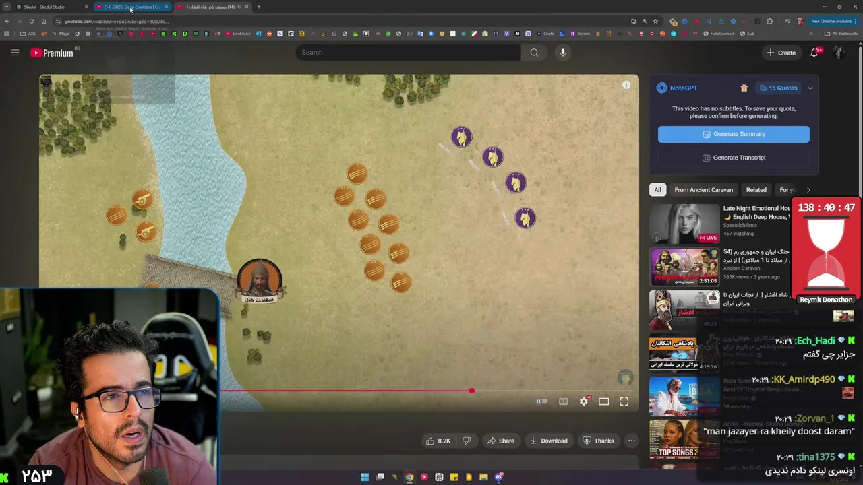Toggle closed captions in player
863x485 pixels.
pyautogui.click(x=564, y=401)
